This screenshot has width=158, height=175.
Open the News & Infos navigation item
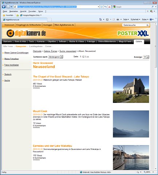tap(20, 42)
